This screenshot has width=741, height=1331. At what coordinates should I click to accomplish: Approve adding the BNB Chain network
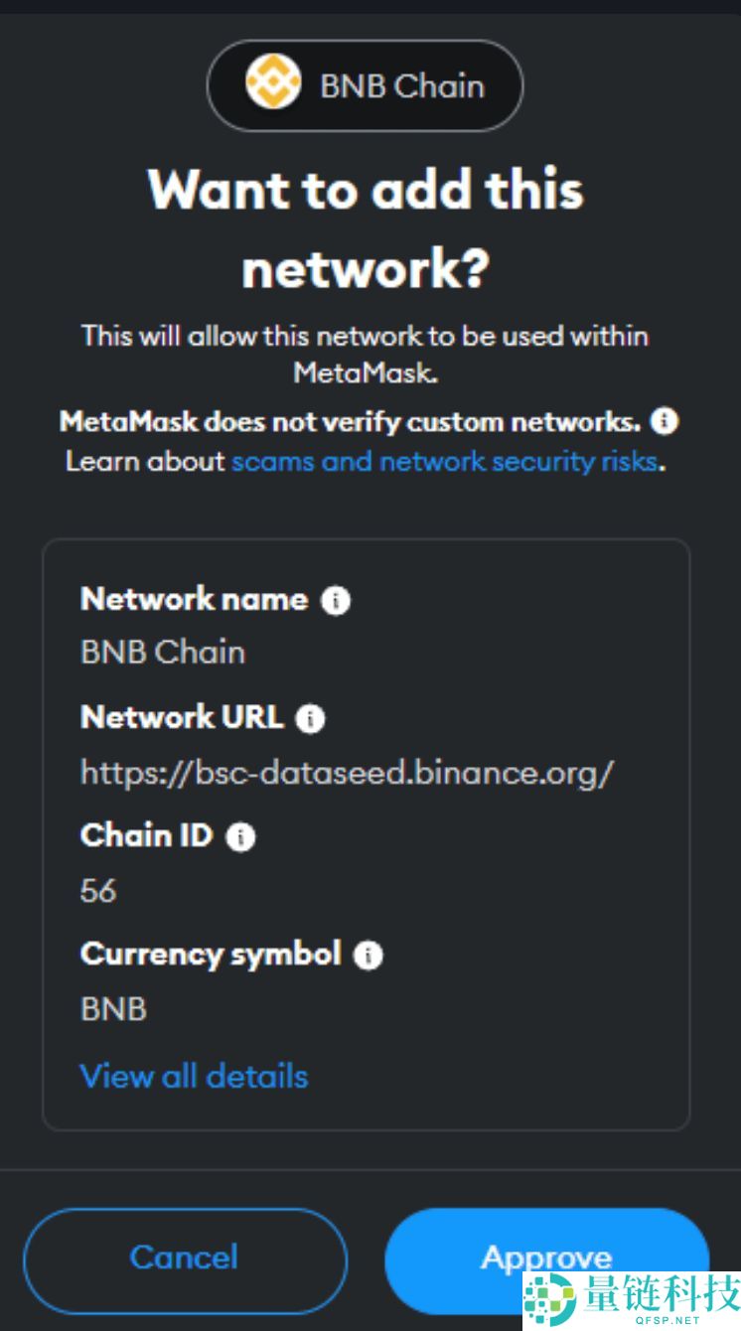pos(547,1257)
